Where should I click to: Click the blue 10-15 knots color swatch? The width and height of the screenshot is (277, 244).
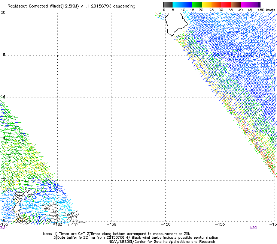187,5
